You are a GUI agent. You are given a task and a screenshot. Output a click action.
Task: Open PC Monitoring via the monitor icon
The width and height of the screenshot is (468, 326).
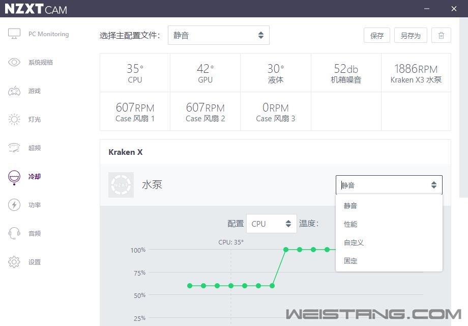(x=14, y=34)
